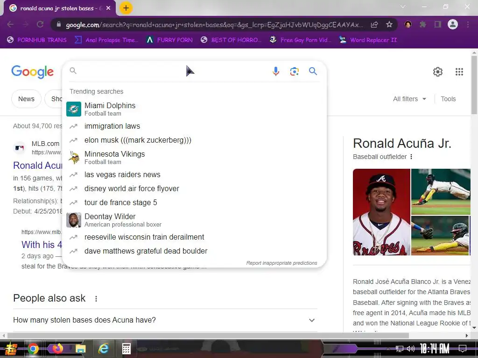
Task: Open Chrome three-dot menu
Action: click(468, 24)
